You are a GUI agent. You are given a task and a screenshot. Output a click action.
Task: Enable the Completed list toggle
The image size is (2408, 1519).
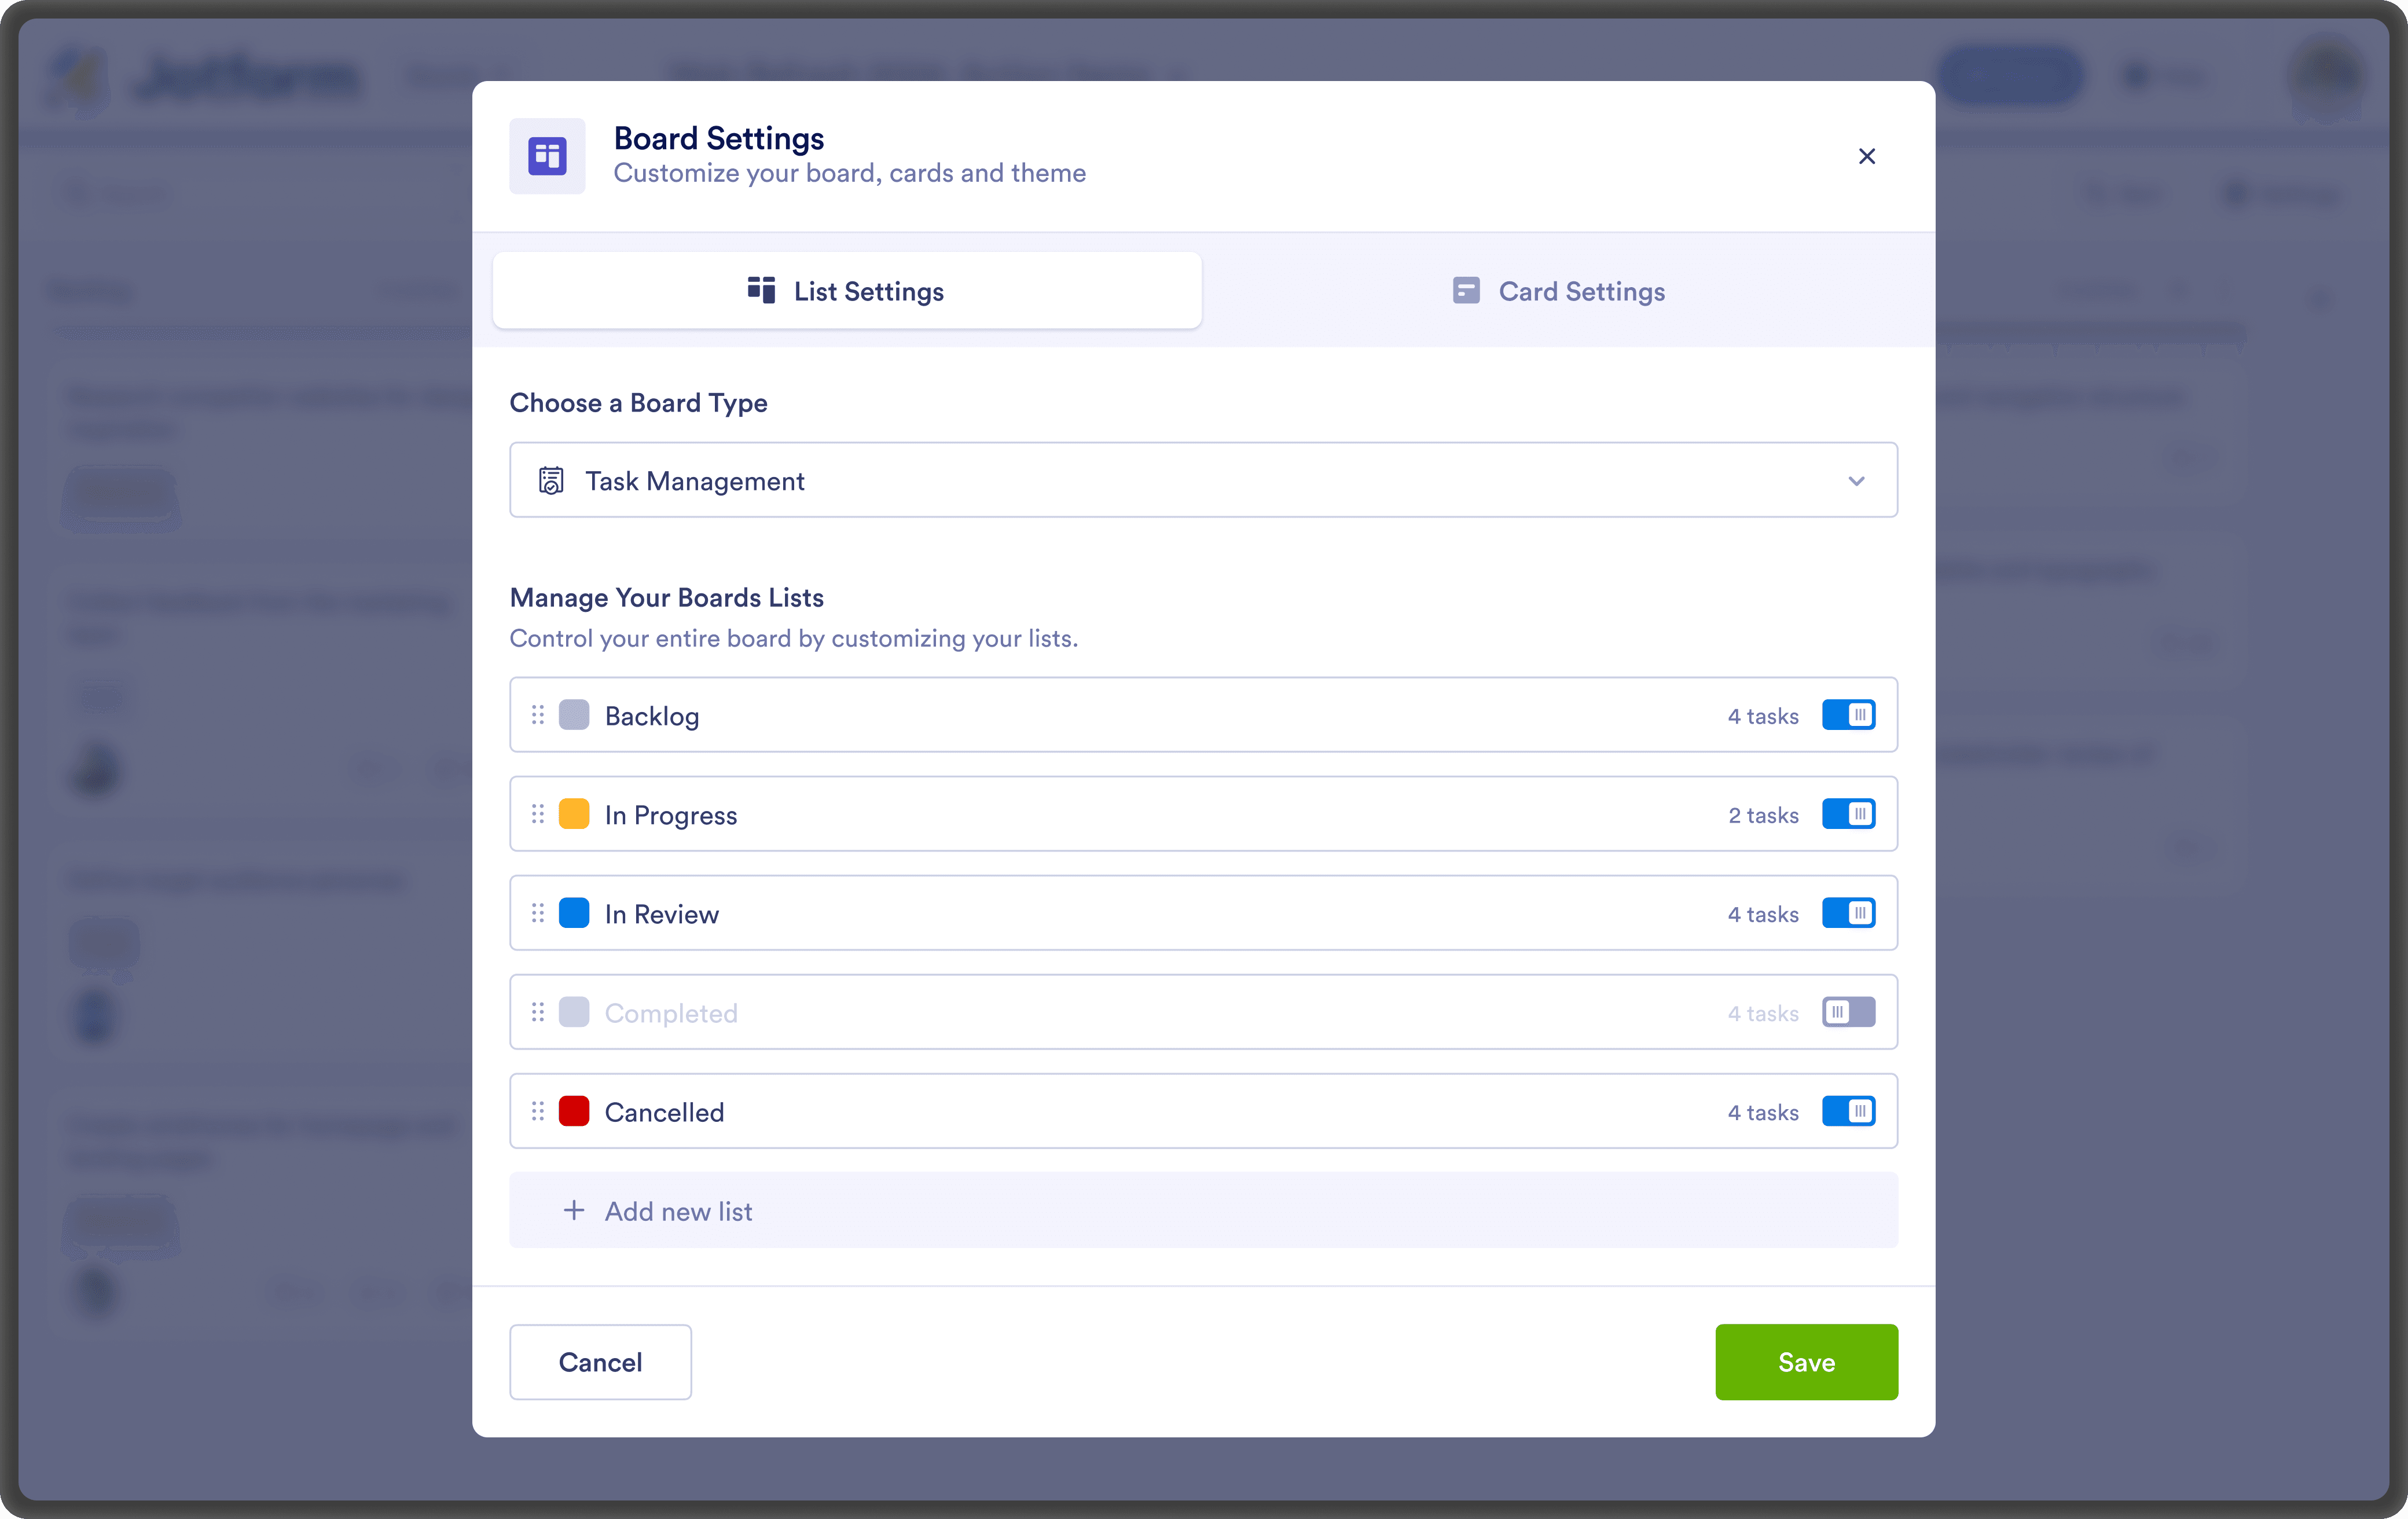tap(1848, 1012)
